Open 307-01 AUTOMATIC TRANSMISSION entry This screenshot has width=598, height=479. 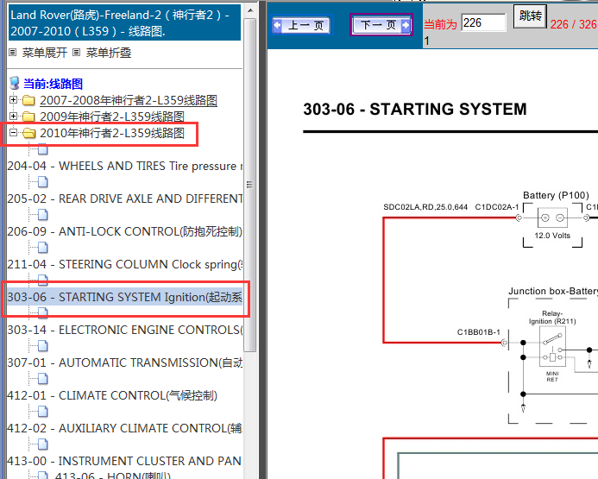125,362
